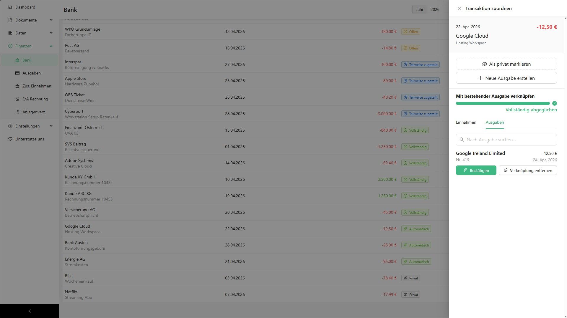Click the Zus. Einnahmen icon
This screenshot has height=318, width=567.
click(17, 86)
